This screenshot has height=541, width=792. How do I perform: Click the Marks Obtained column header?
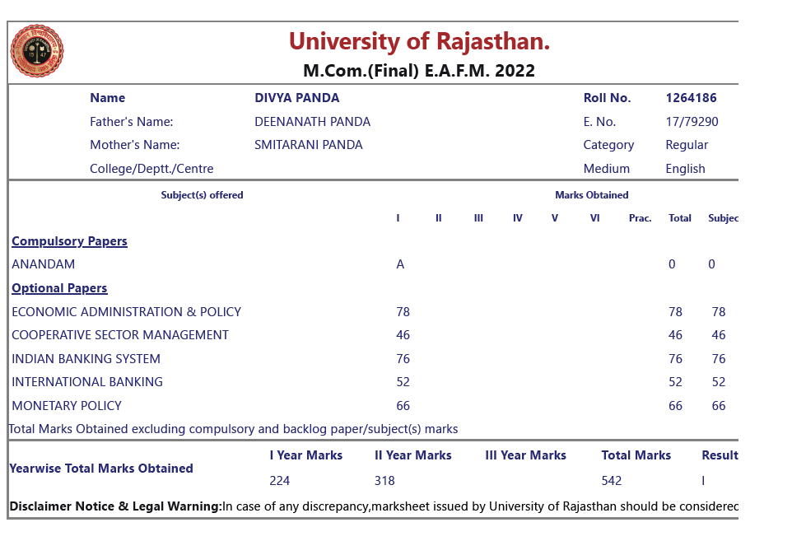point(591,195)
